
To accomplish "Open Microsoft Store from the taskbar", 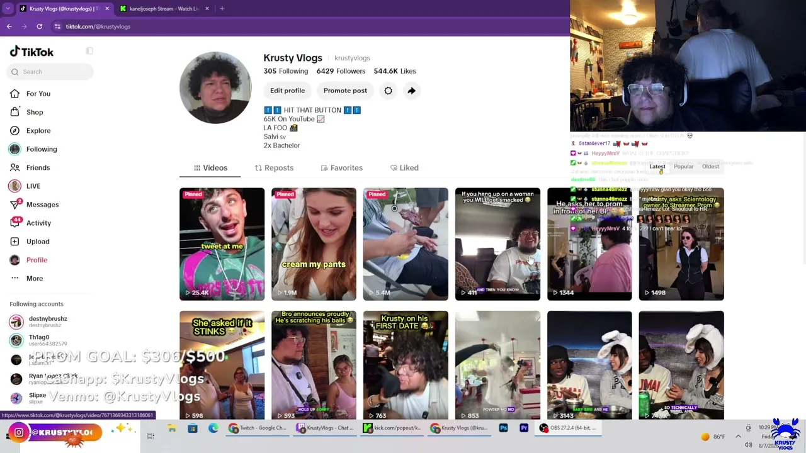I will point(193,428).
